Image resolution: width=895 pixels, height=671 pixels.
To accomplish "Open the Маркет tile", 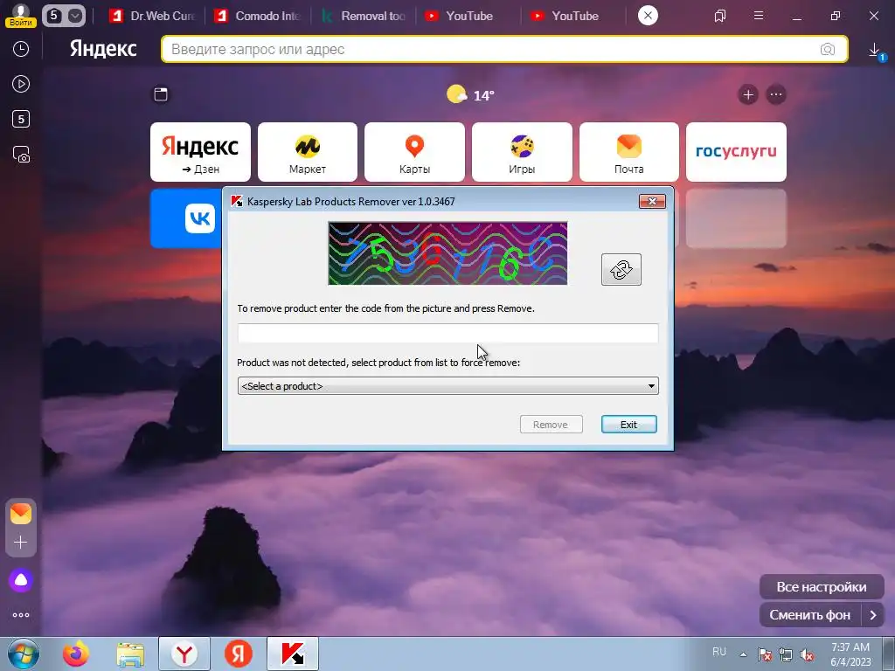I will pyautogui.click(x=308, y=152).
